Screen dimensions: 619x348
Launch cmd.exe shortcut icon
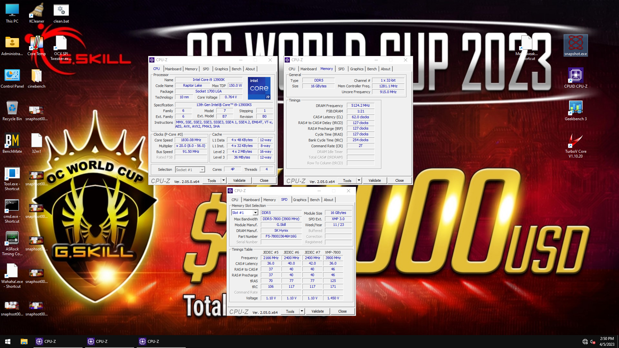click(x=12, y=211)
